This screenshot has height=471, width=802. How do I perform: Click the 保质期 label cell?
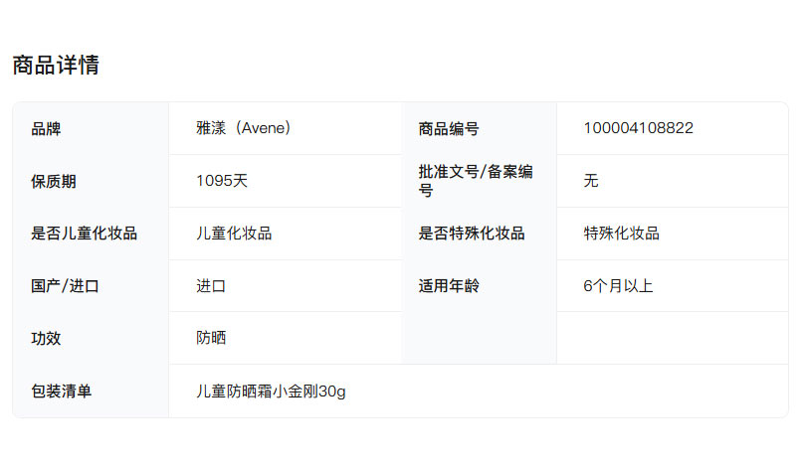(x=54, y=181)
